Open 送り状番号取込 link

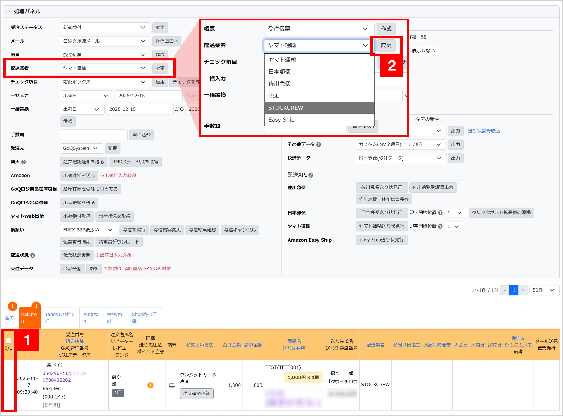click(483, 131)
